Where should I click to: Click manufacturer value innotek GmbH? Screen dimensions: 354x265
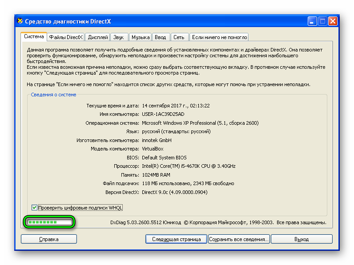(157, 140)
